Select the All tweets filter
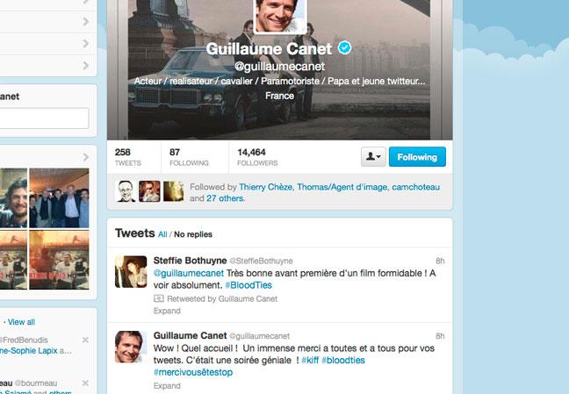 [x=162, y=234]
